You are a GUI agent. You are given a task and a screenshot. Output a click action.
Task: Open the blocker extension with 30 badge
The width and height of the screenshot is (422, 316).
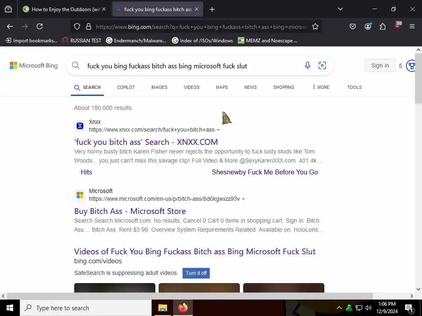pos(398,26)
